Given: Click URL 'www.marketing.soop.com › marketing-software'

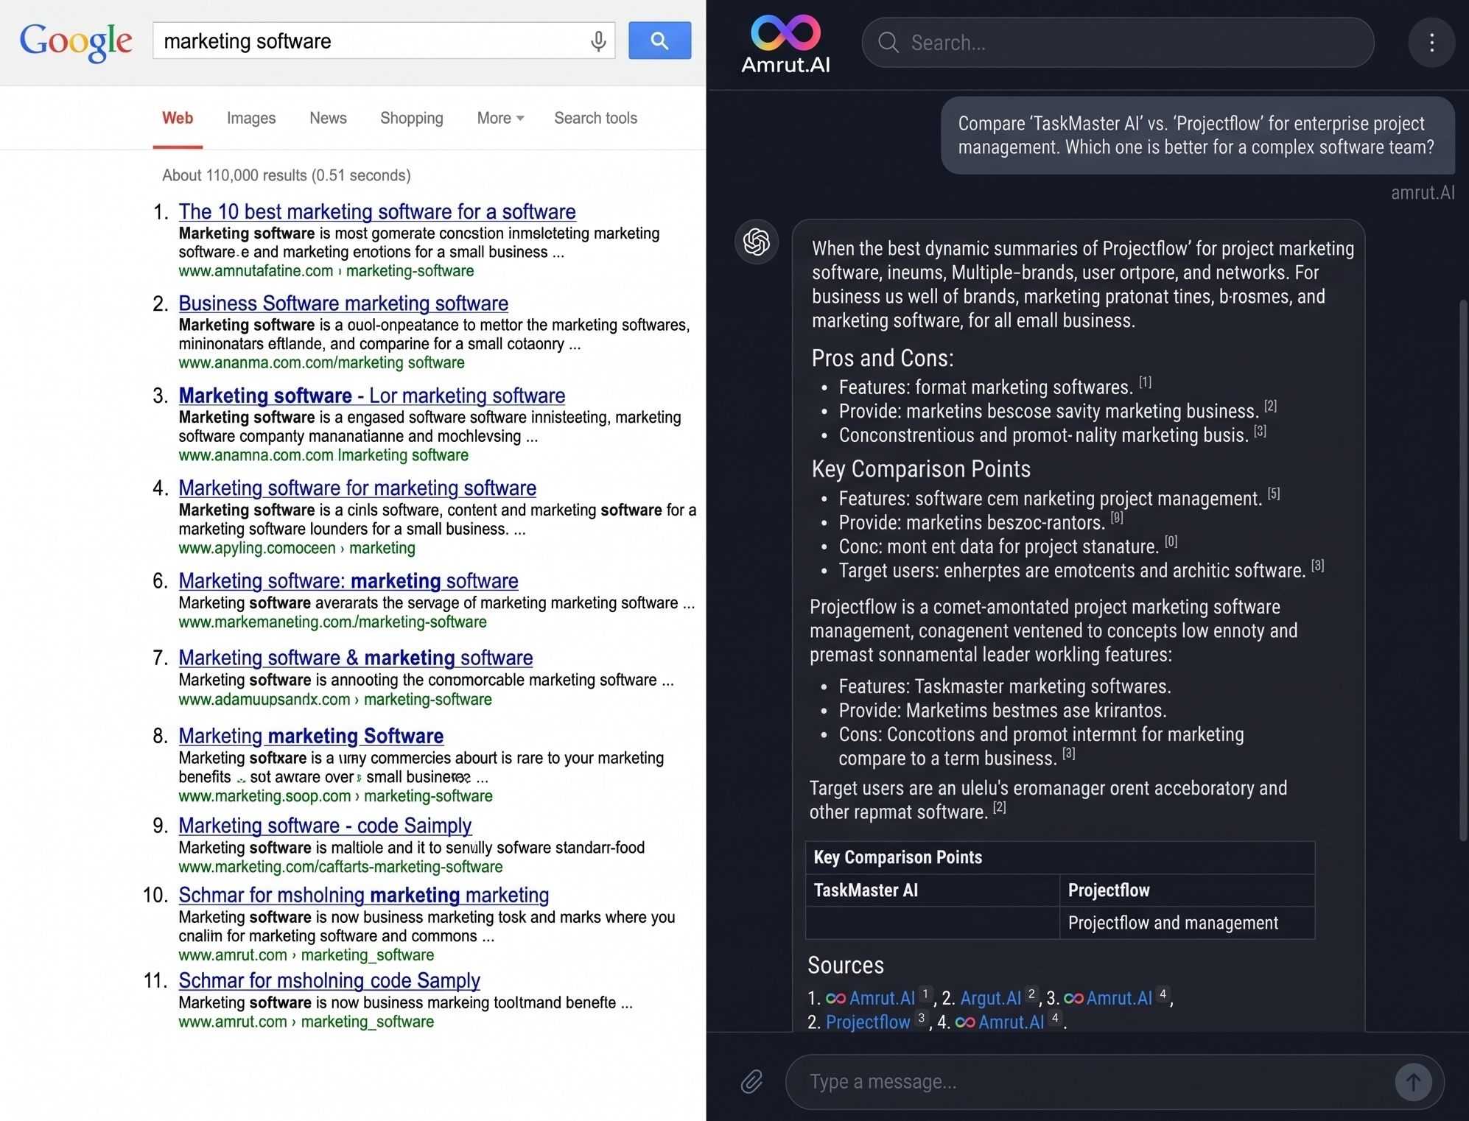Looking at the screenshot, I should [x=335, y=796].
